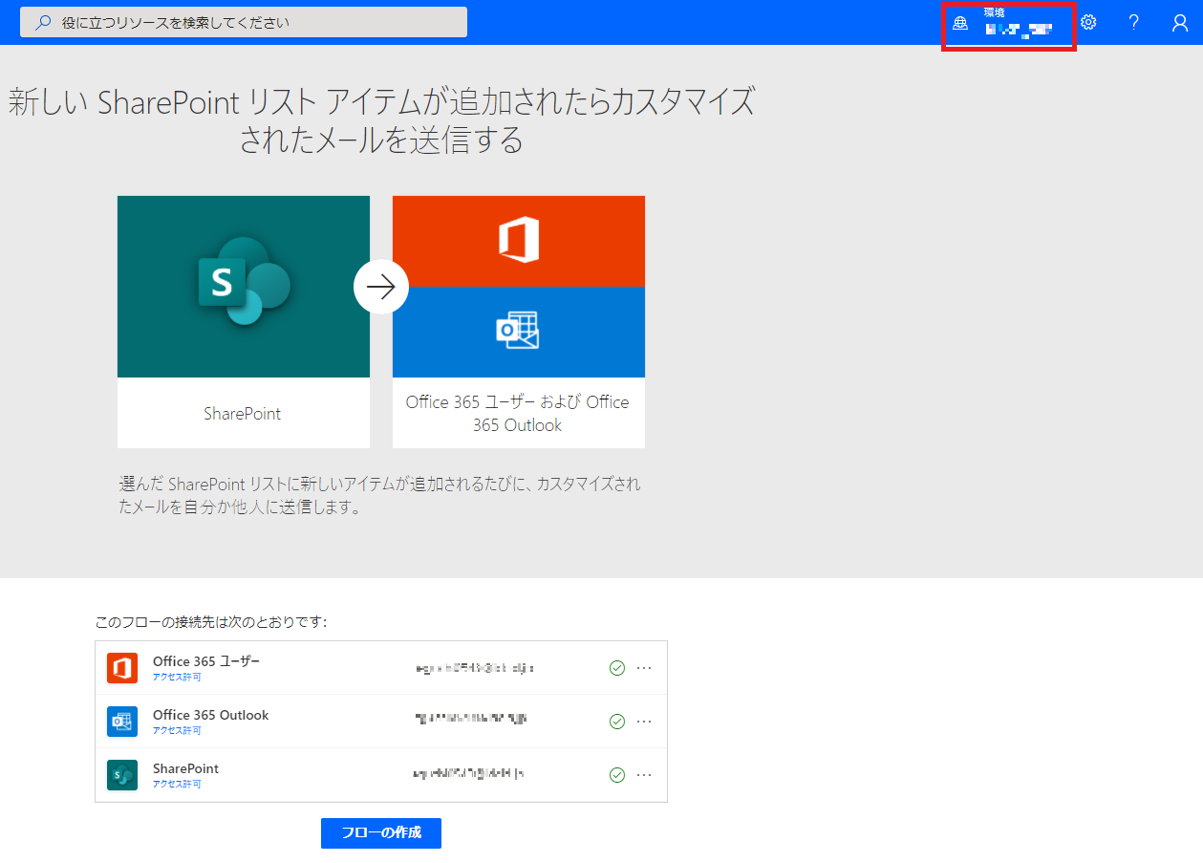The image size is (1203, 863).
Task: Click アクセス許可 under Office 365 ユーザー
Action: [177, 677]
